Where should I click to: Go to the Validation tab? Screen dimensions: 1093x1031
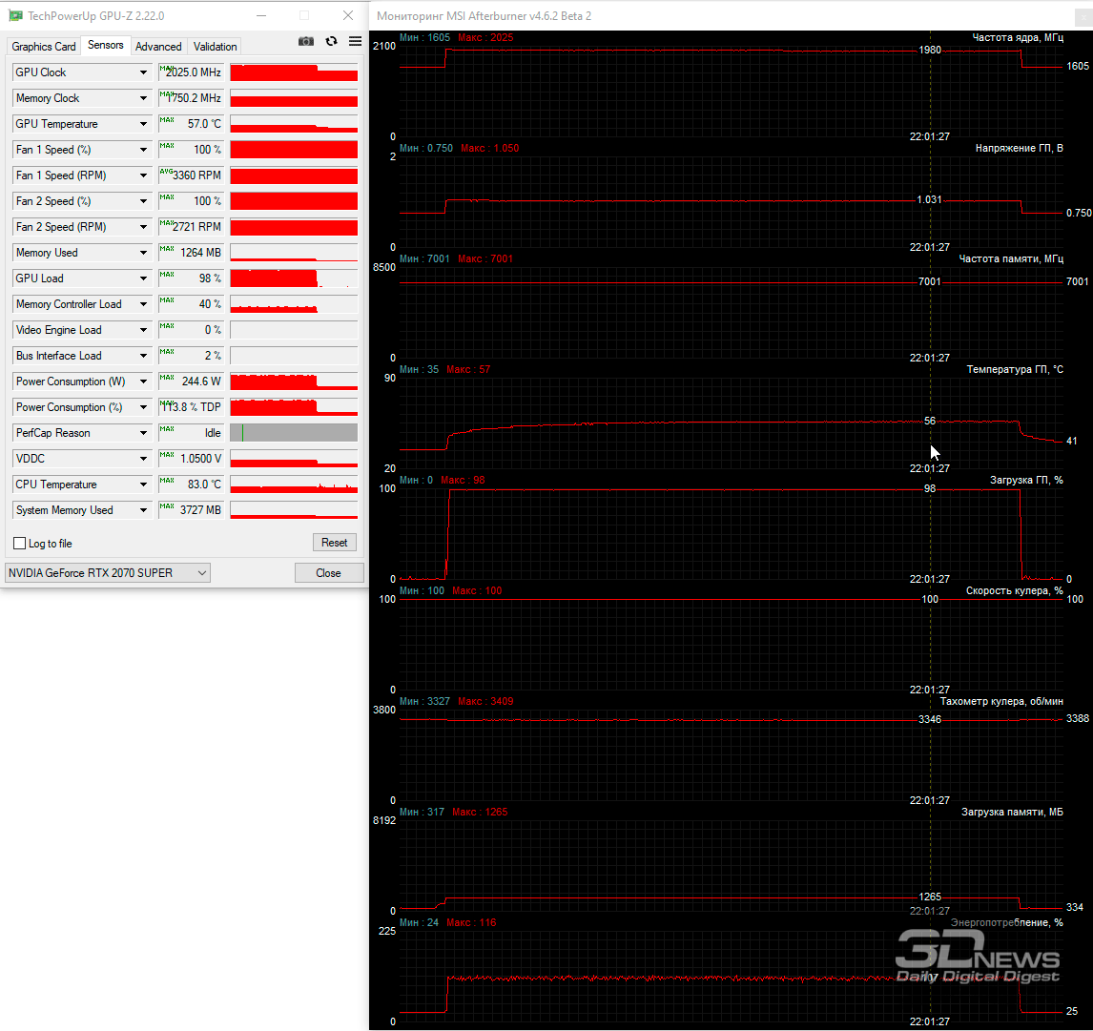pyautogui.click(x=215, y=47)
